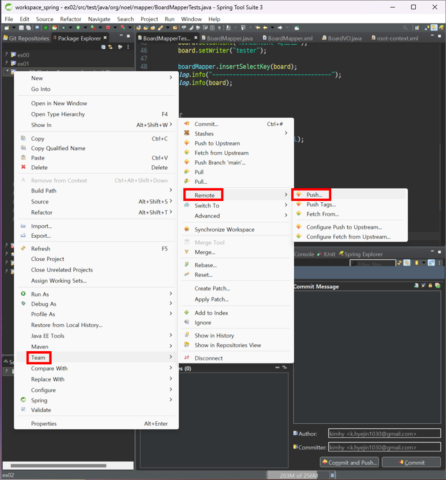
Task: Expand the New submenu arrow
Action: pos(171,78)
